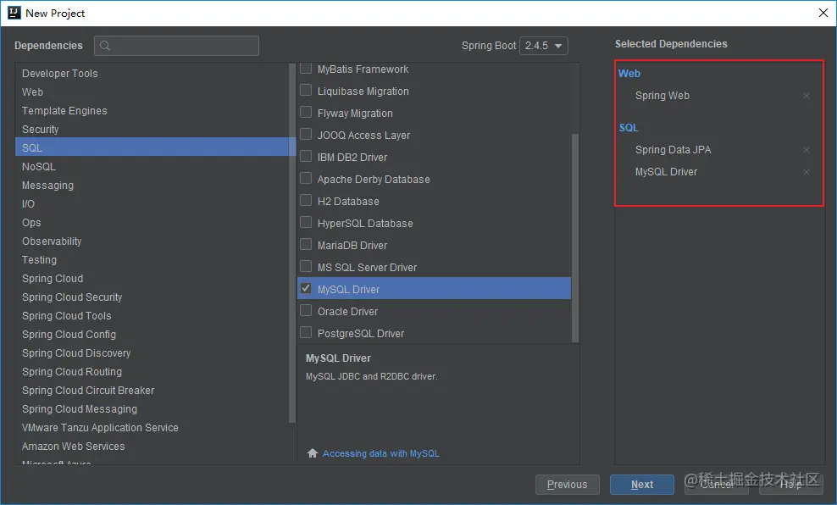This screenshot has height=505, width=837.
Task: Remove Spring Web from selected dependencies
Action: click(807, 96)
